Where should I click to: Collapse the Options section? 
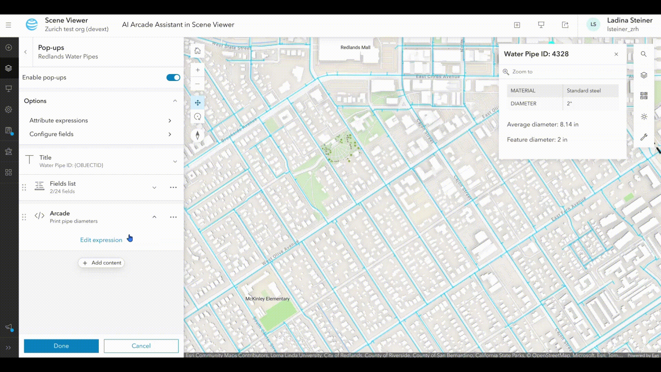point(175,101)
